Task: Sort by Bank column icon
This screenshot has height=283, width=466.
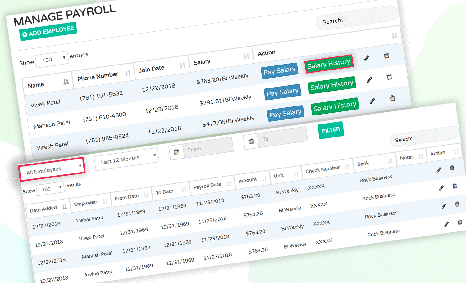Action: pyautogui.click(x=391, y=161)
